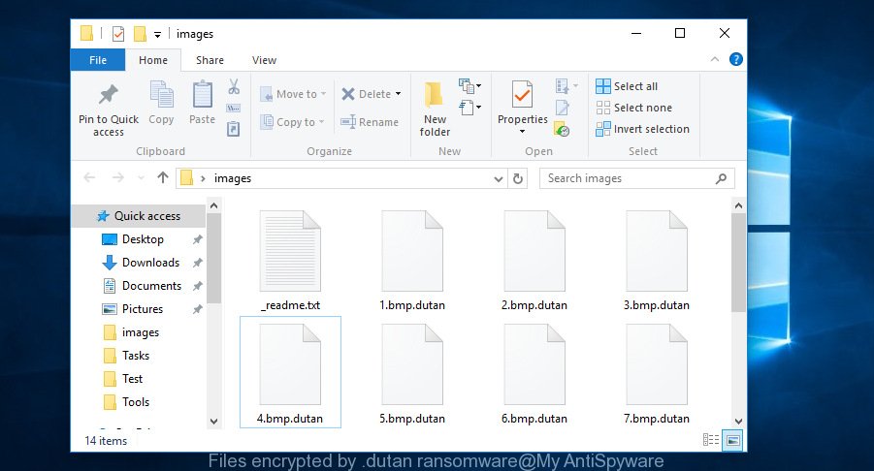Click the Cut scissors icon
874x471 pixels.
pyautogui.click(x=234, y=86)
